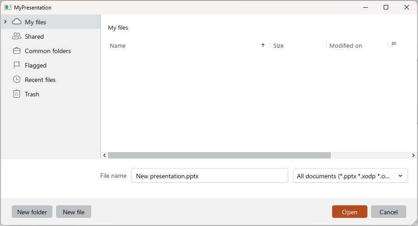Minimize the MyPresentation dialog window

(x=366, y=8)
